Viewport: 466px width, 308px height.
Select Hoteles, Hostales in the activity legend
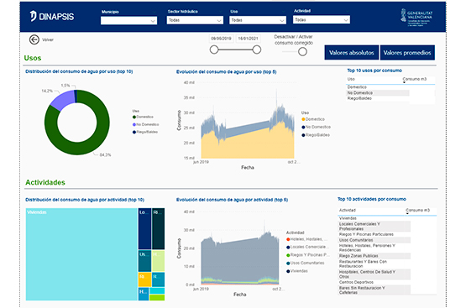tap(307, 239)
